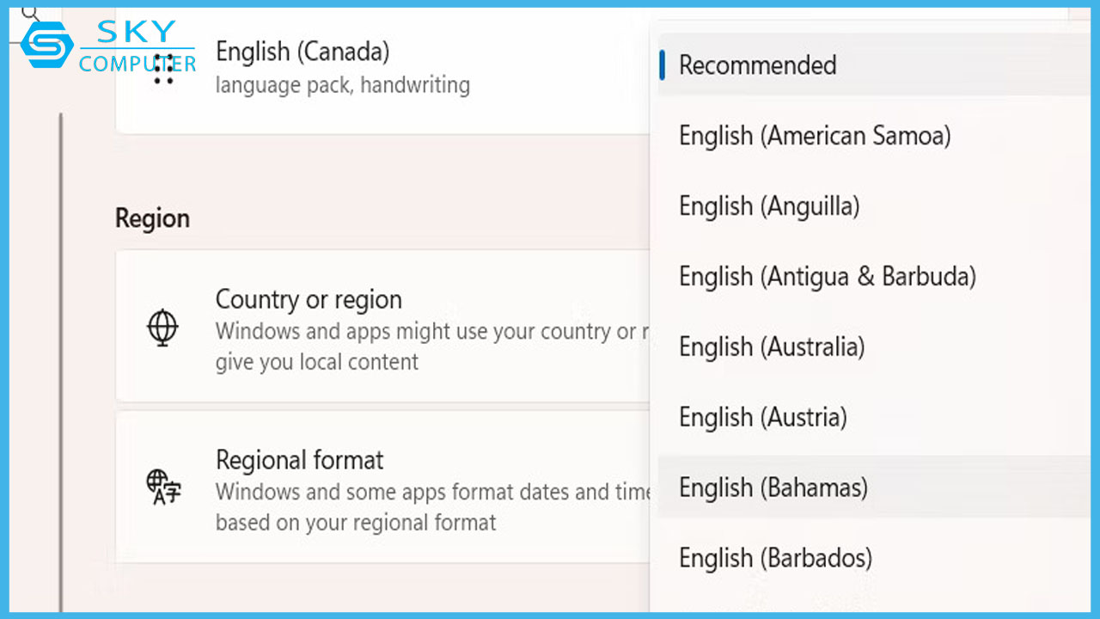Screen dimensions: 1100x619
Task: Choose English (American Samoa) from the list
Action: [814, 136]
